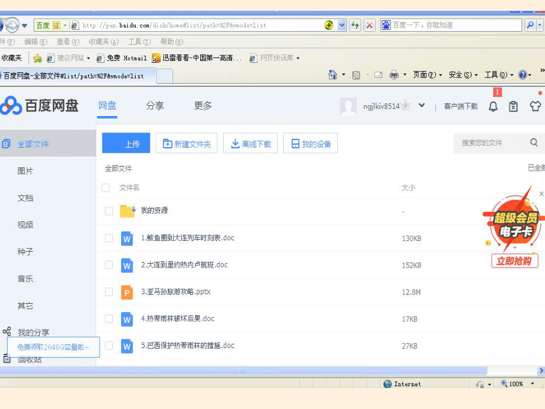Click the blue 上传 upload button

tap(126, 143)
